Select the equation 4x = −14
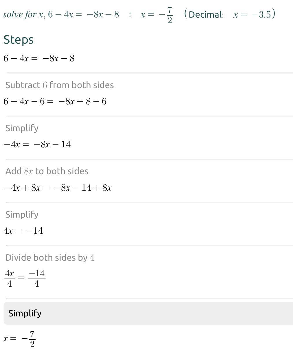293x356 pixels. (x=23, y=231)
